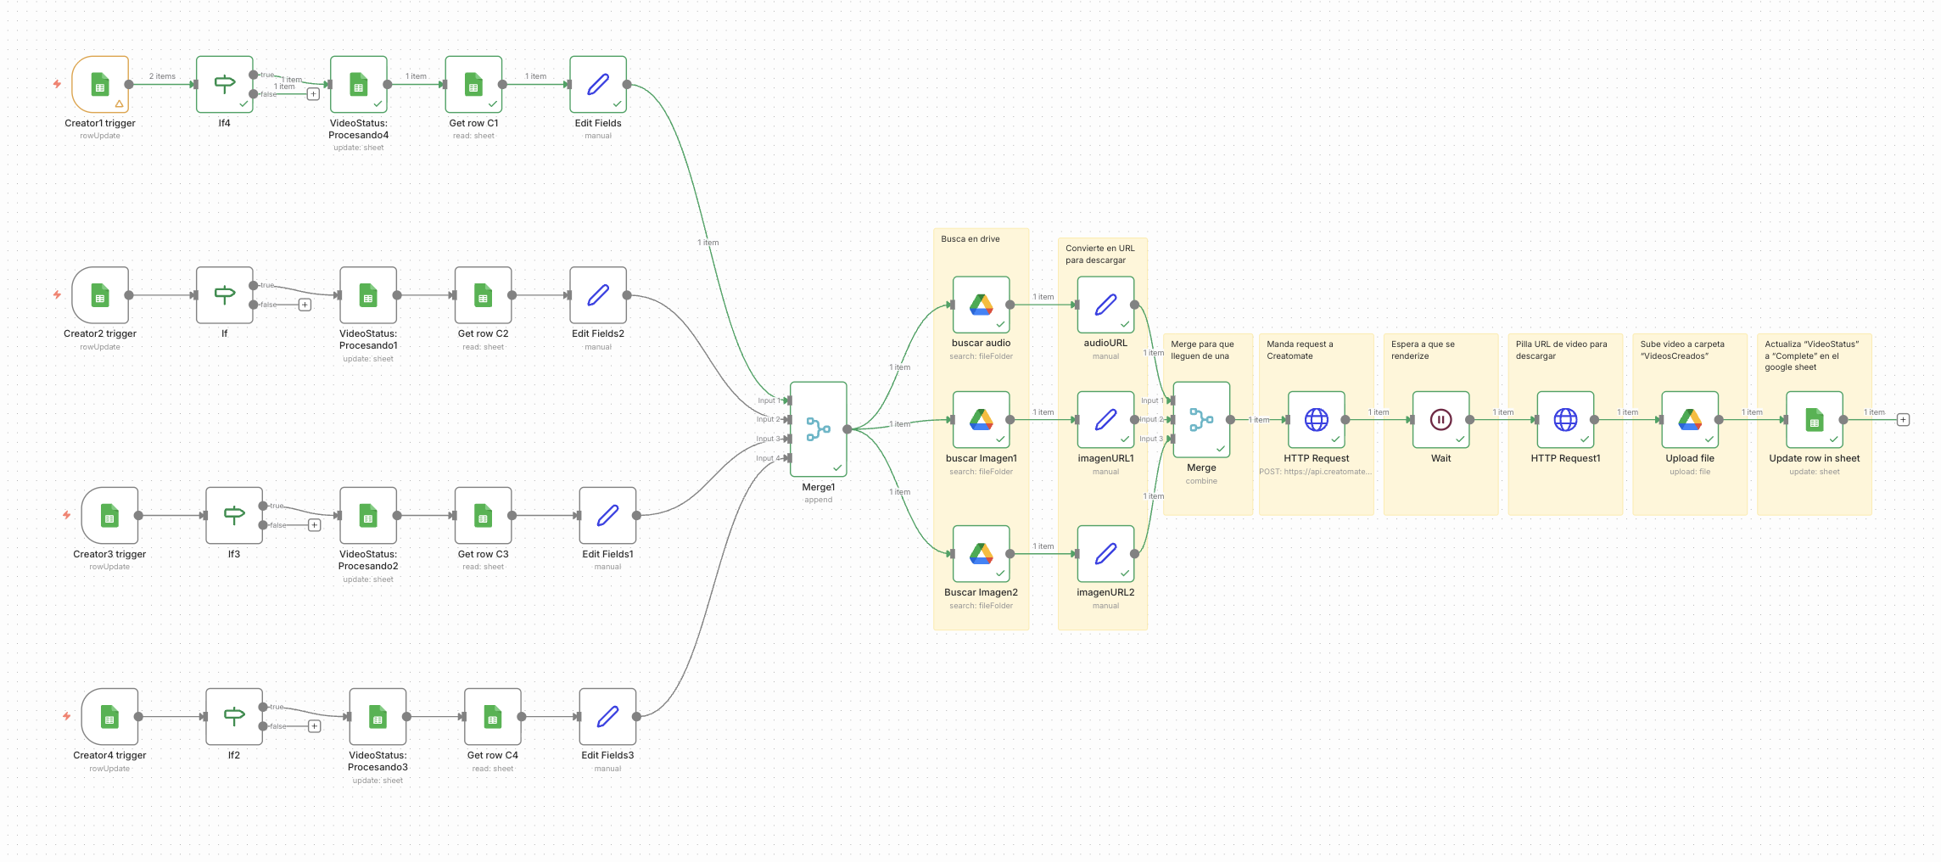Viewport: 1941px width, 862px height.
Task: Select the audioURL edit node
Action: tap(1105, 305)
